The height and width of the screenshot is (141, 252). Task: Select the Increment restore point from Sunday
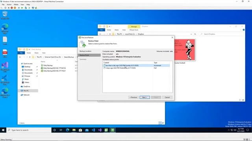tap(136, 65)
